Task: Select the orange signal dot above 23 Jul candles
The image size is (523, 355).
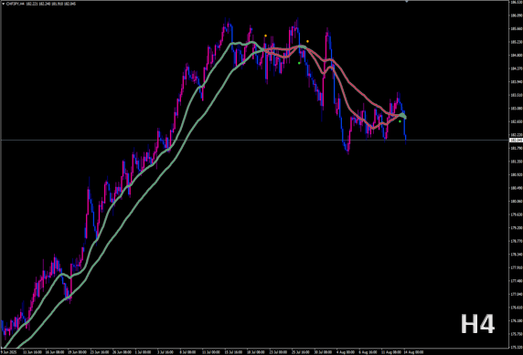Action: pos(265,36)
